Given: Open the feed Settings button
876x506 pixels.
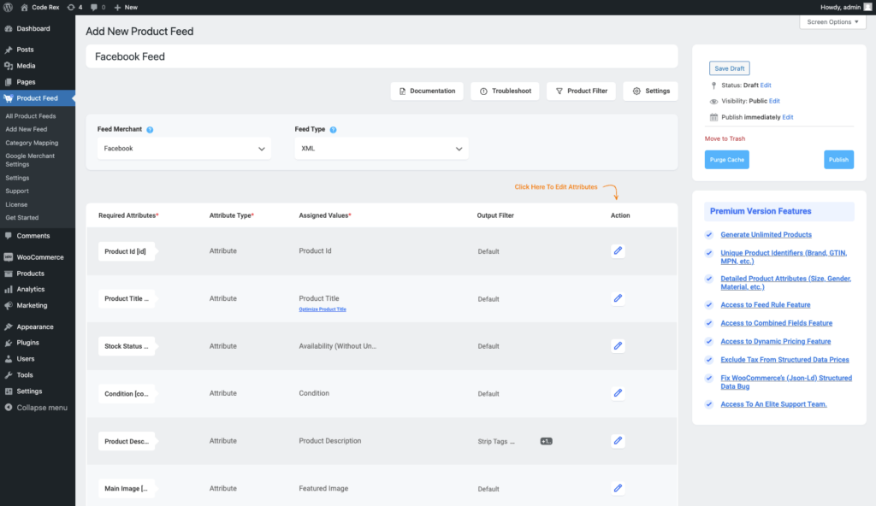Looking at the screenshot, I should click(650, 91).
